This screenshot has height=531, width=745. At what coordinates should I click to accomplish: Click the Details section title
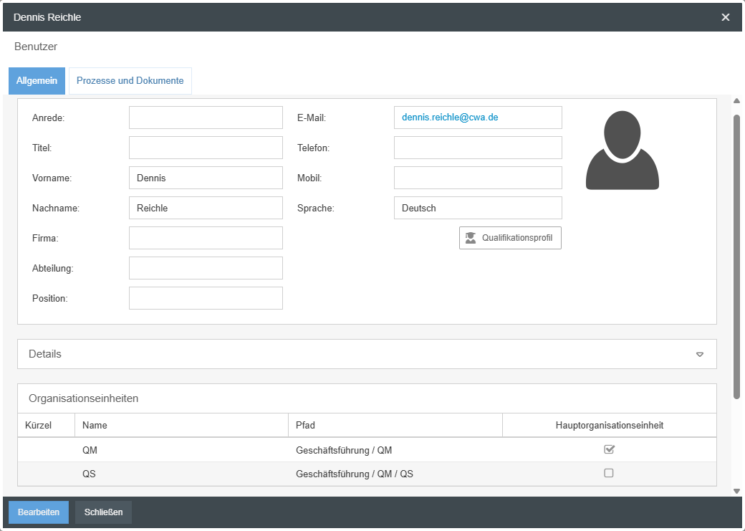tap(45, 354)
